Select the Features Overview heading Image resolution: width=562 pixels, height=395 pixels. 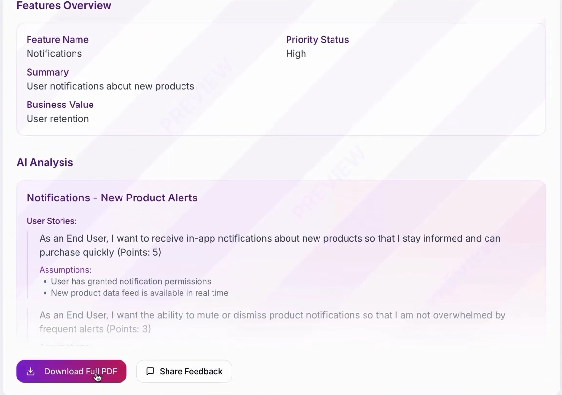(x=64, y=6)
